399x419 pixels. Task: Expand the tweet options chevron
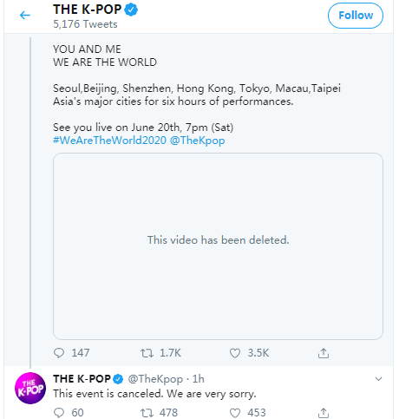378,379
